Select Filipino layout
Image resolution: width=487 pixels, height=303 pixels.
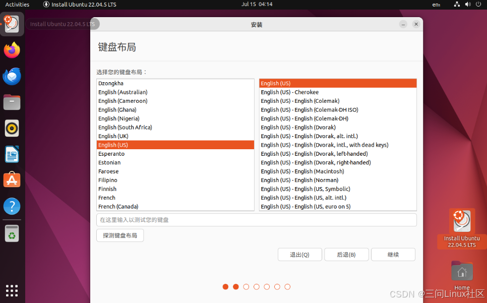pos(175,180)
